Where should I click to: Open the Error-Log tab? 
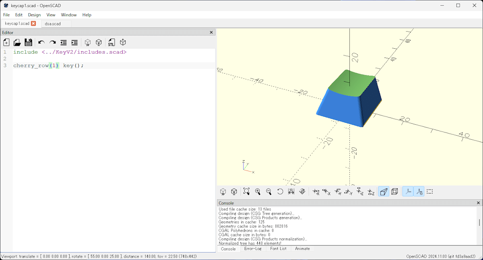click(253, 249)
